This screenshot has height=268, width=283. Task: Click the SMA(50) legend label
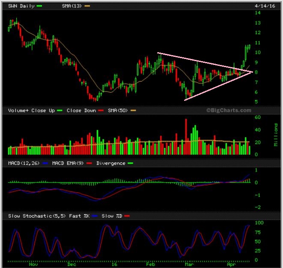[118, 110]
